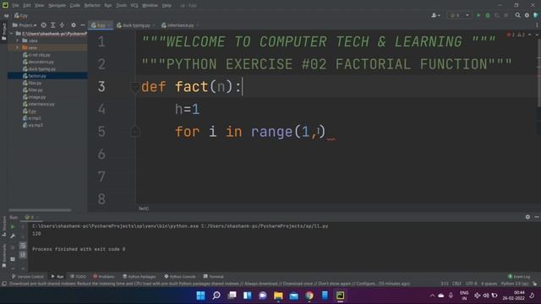
Task: Collapse the project root folder
Action: tap(12, 34)
